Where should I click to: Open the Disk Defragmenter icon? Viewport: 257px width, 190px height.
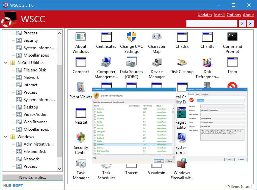[x=207, y=62]
